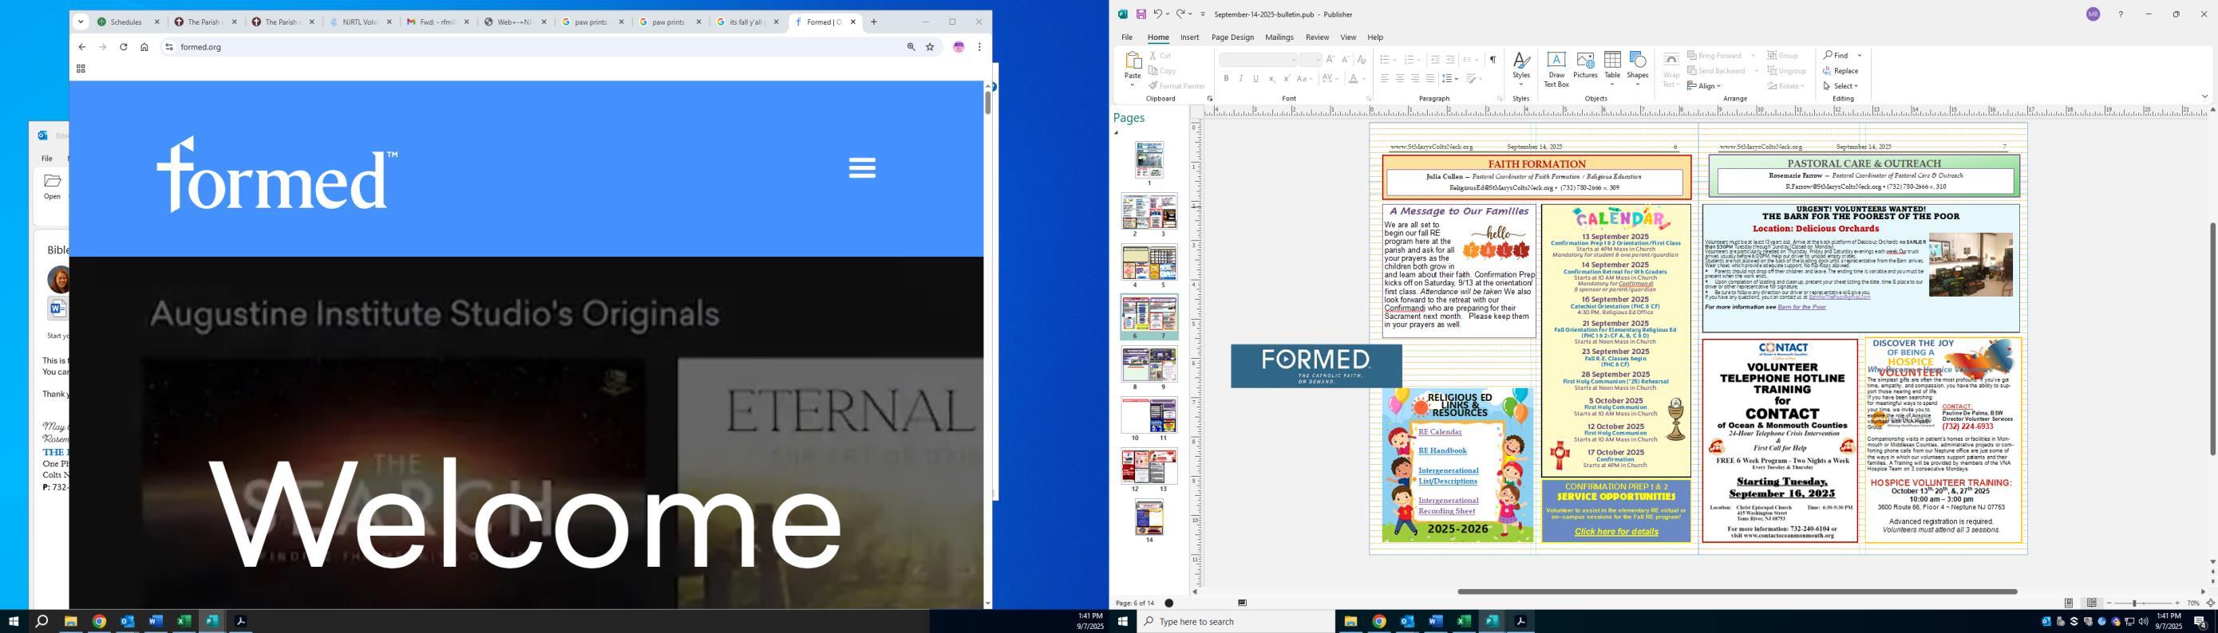Open the Publisher File menu
This screenshot has width=2218, height=633.
pos(1126,37)
